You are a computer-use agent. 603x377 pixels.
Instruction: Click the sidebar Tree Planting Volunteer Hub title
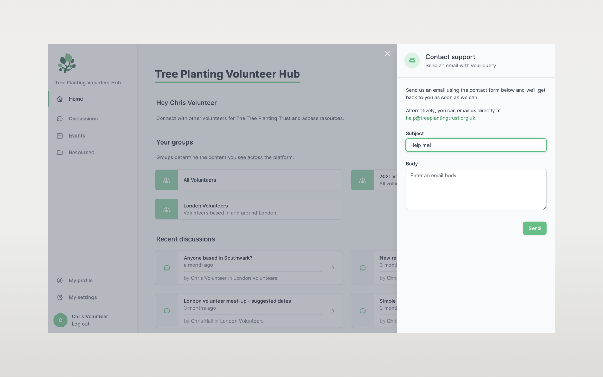pyautogui.click(x=88, y=83)
